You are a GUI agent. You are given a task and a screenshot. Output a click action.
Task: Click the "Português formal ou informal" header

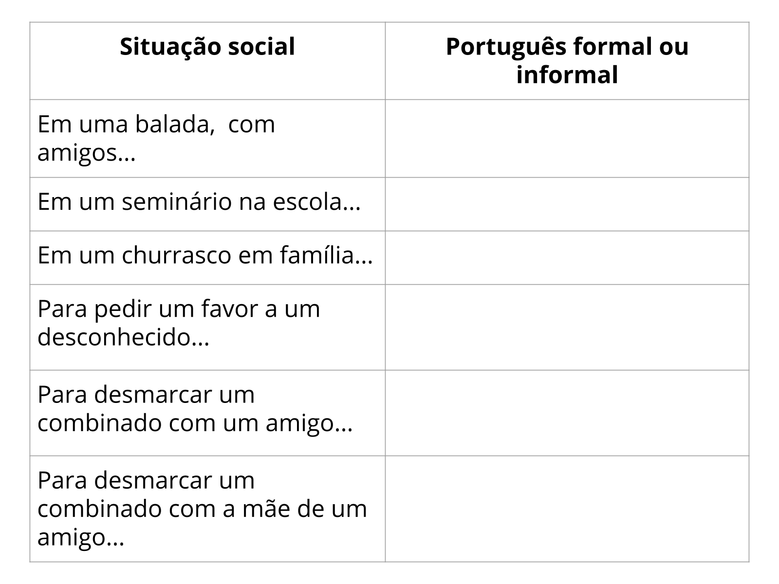567,61
